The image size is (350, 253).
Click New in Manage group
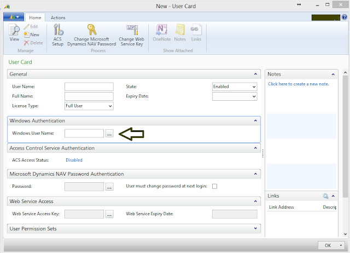pyautogui.click(x=32, y=34)
